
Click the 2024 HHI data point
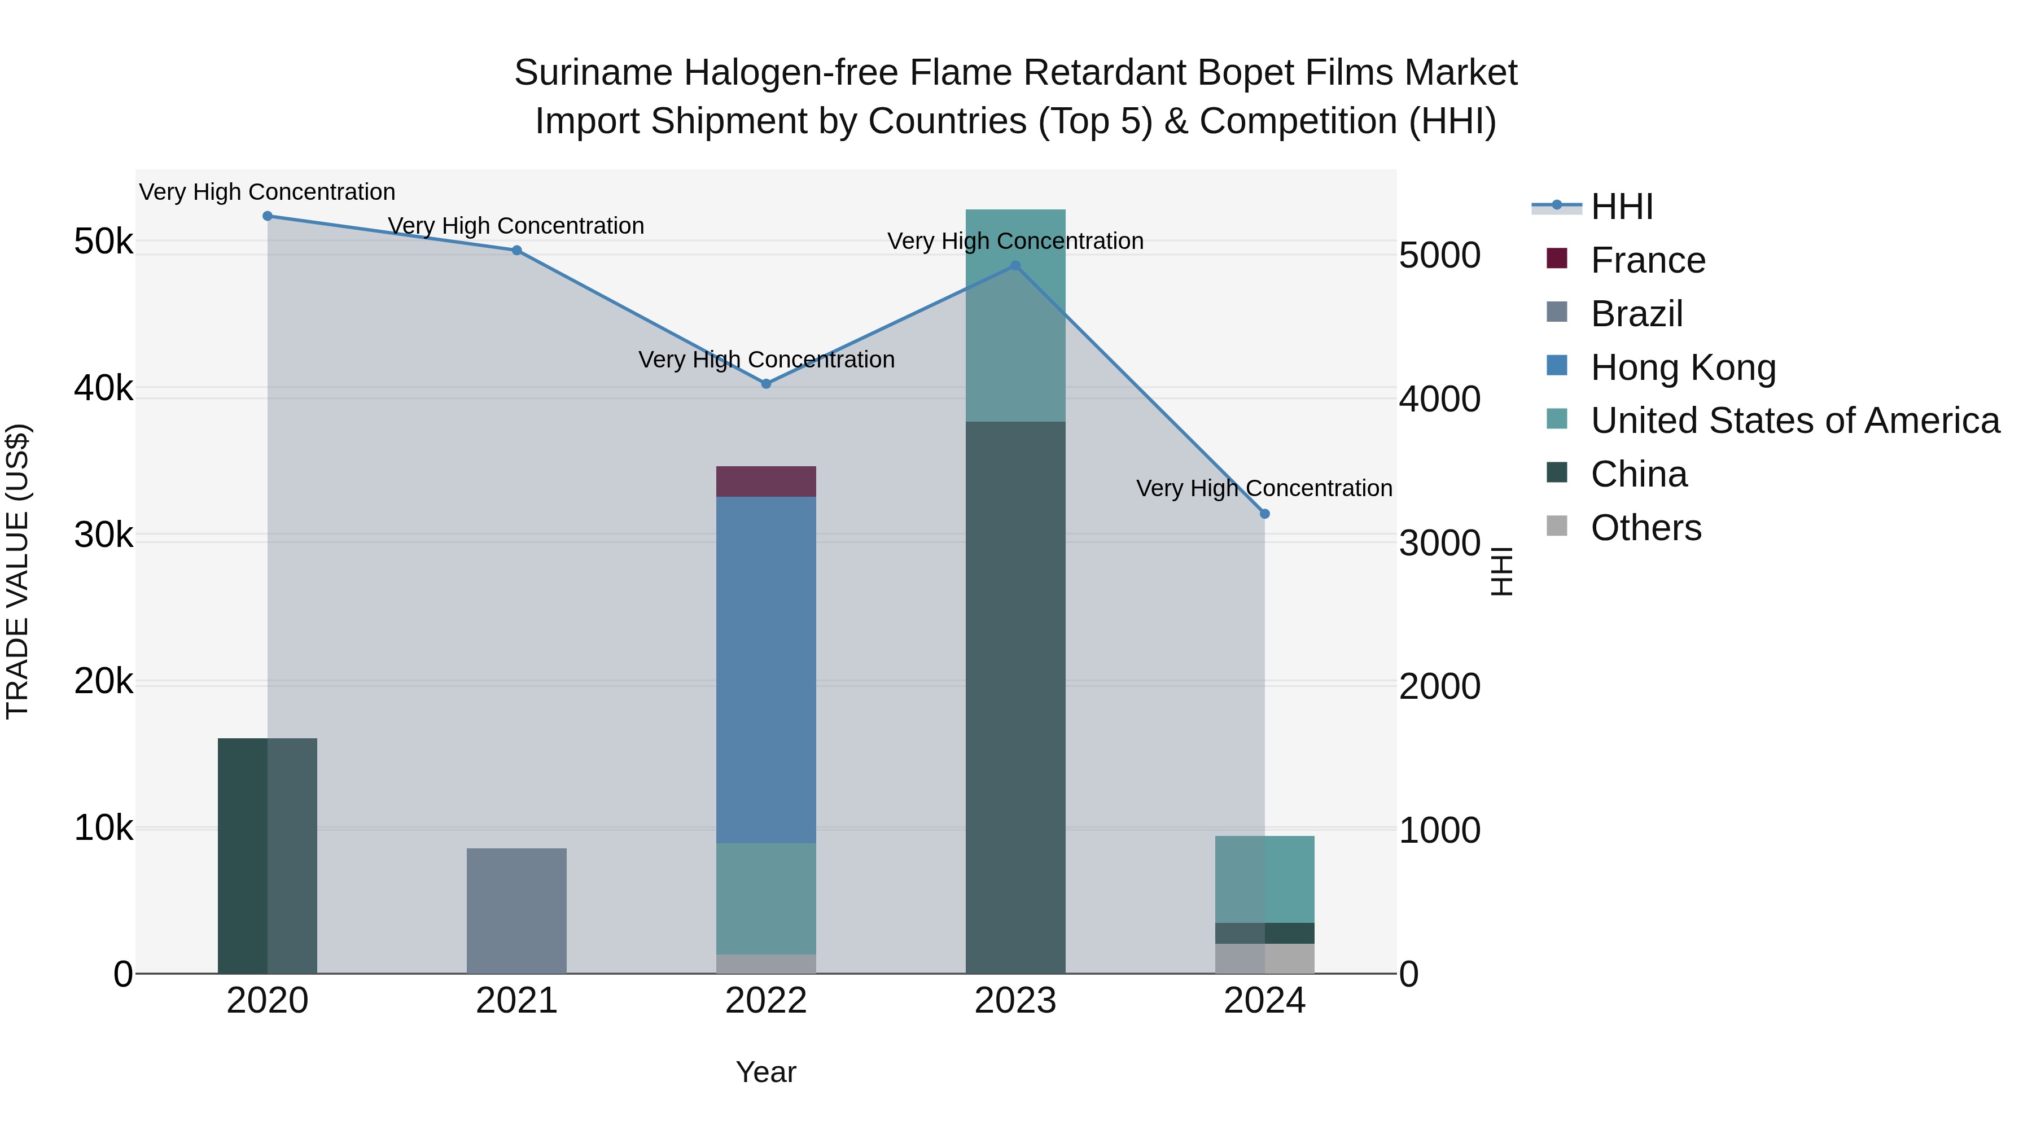tap(1264, 514)
